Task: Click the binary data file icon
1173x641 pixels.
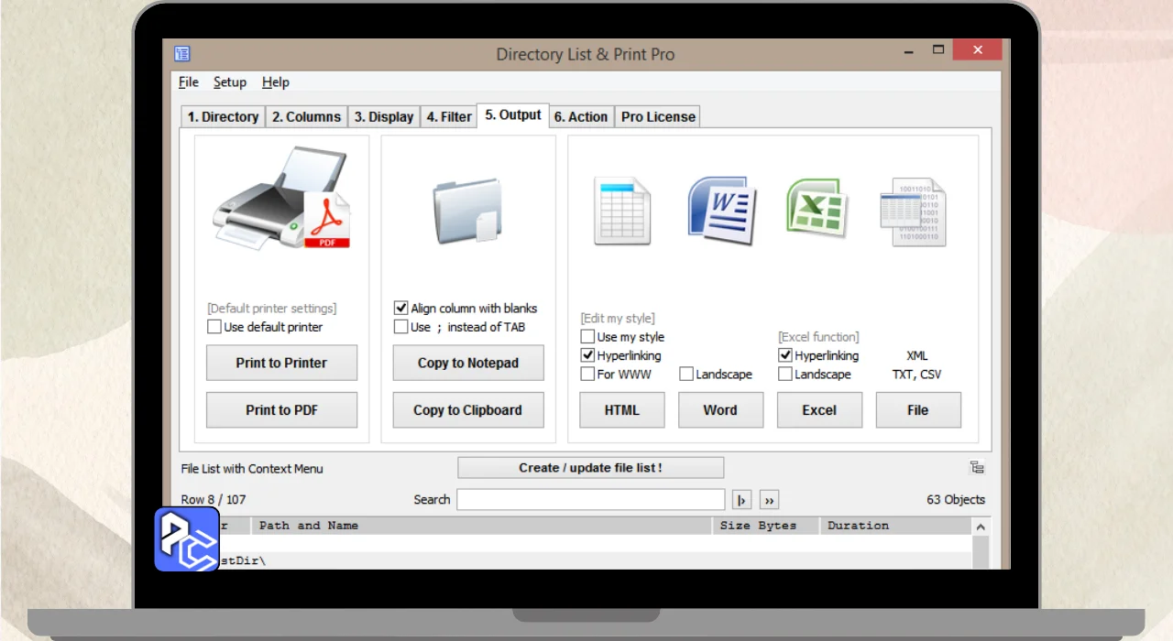Action: (913, 212)
